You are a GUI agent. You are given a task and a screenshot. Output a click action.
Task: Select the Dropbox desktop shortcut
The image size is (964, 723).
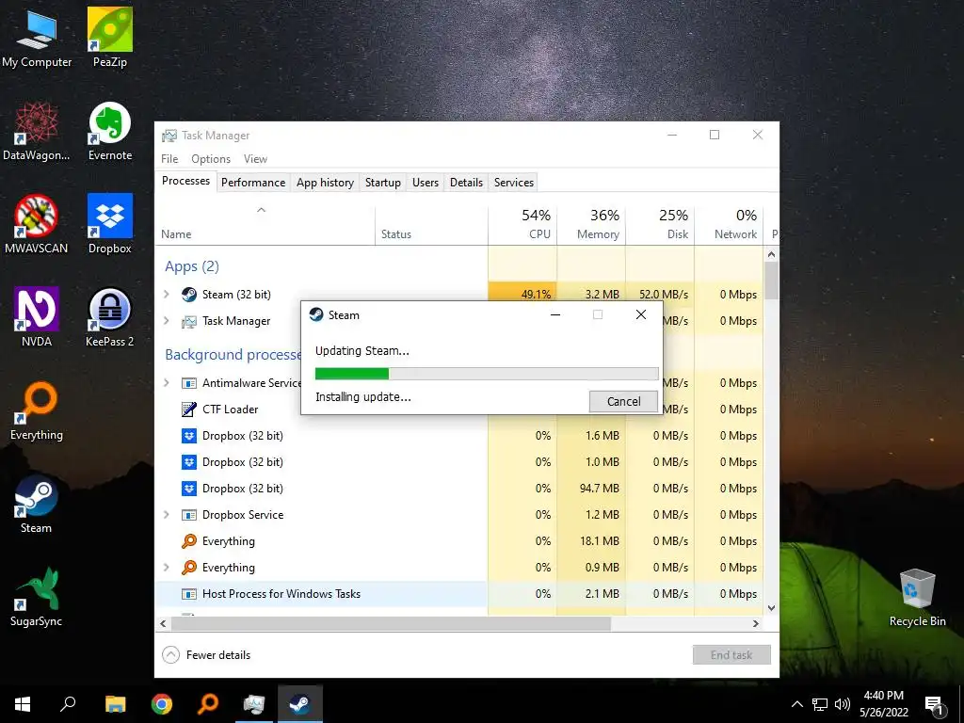tap(110, 224)
